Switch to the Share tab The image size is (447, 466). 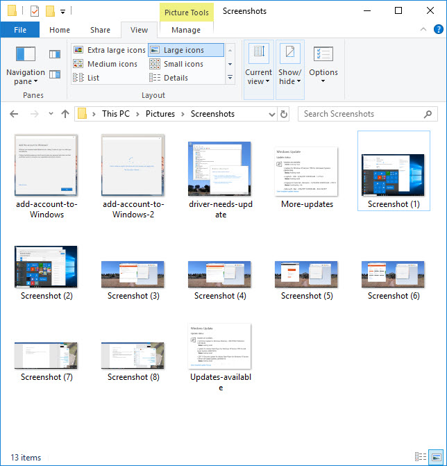pyautogui.click(x=100, y=30)
